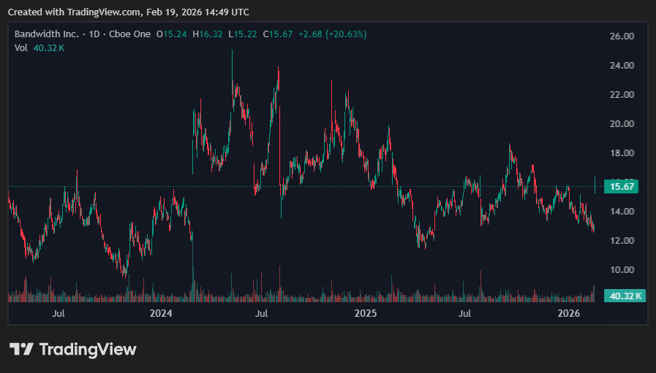Click the 2026 time axis label
Viewport: 656px width, 373px height.
(569, 314)
